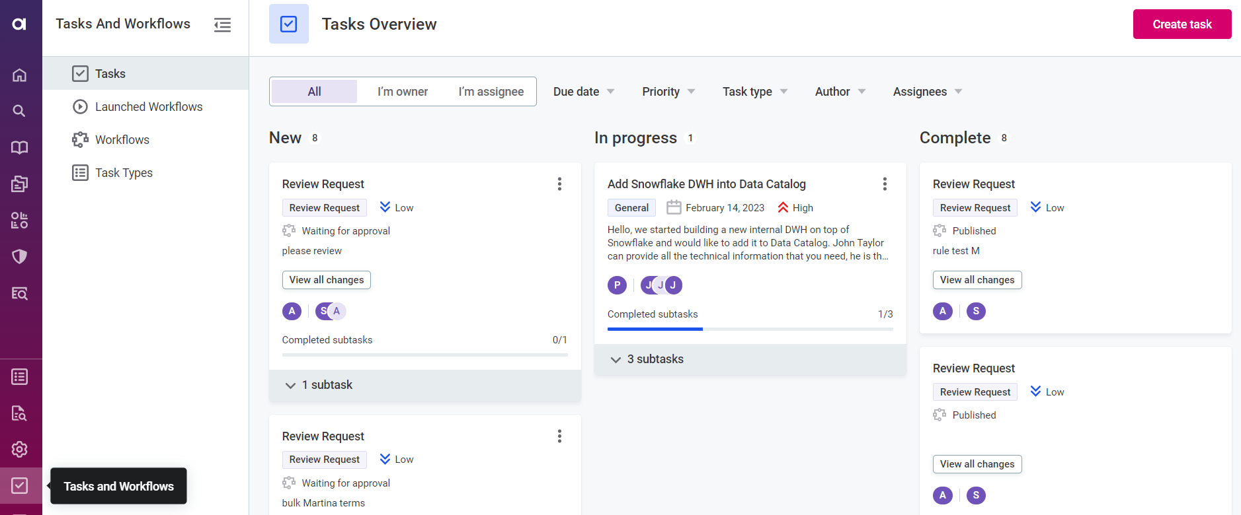Click the Completed subtasks 1/3 progress bar
This screenshot has width=1241, height=515.
tap(750, 328)
